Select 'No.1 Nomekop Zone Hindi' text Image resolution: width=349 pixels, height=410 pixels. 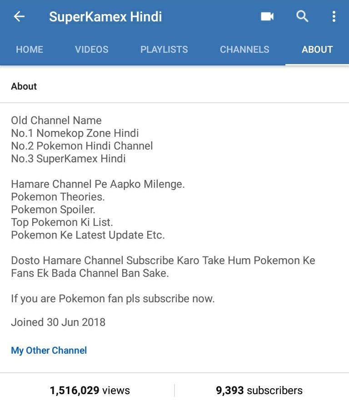click(75, 133)
